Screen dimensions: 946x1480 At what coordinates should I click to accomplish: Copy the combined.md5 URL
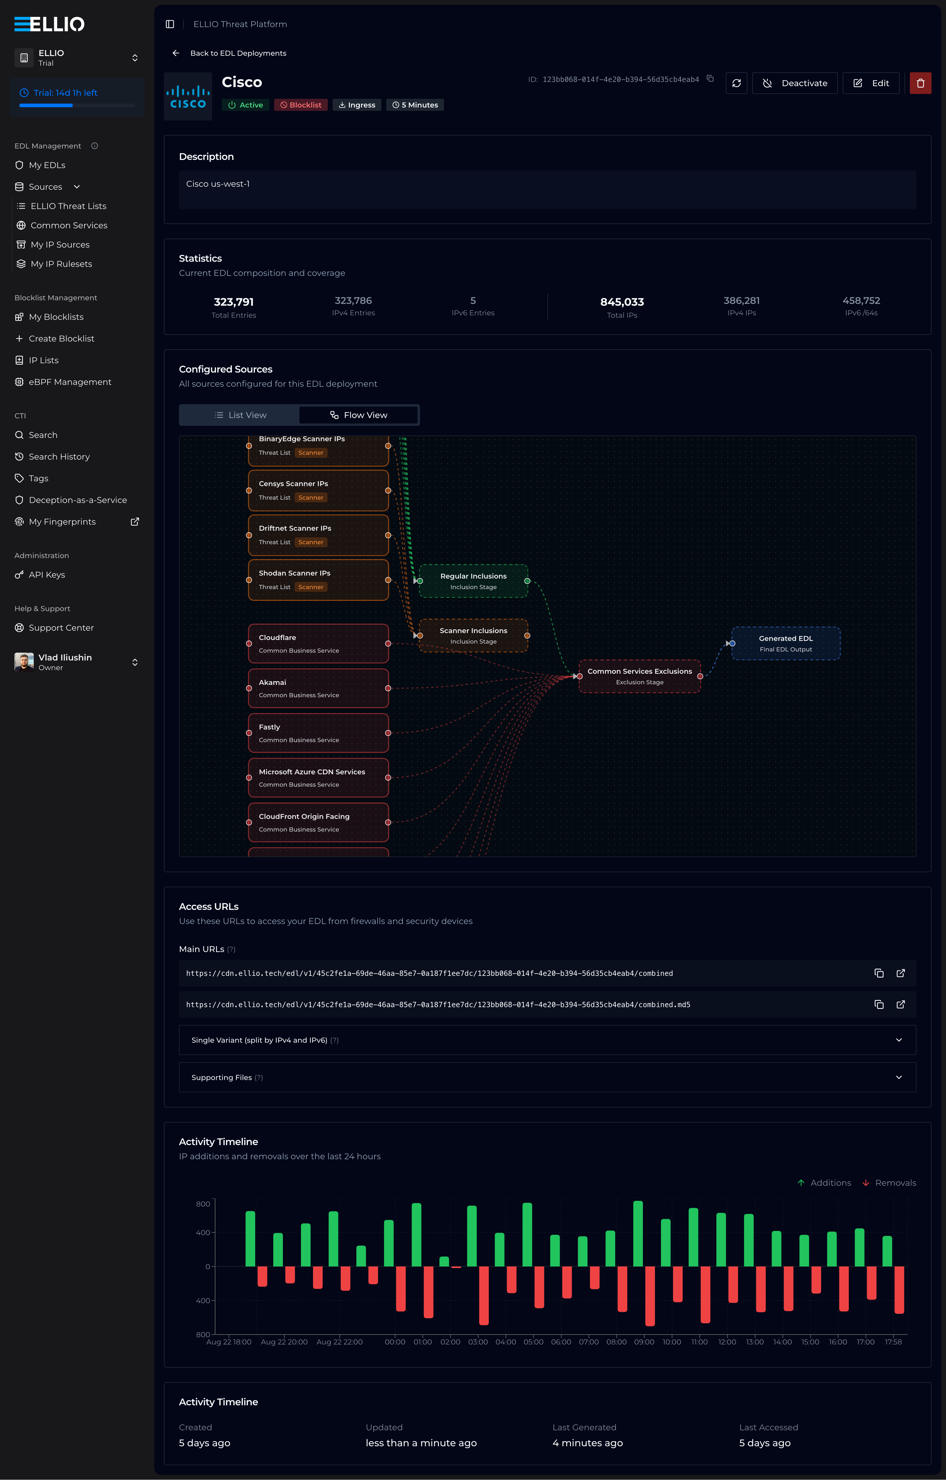tap(879, 1004)
